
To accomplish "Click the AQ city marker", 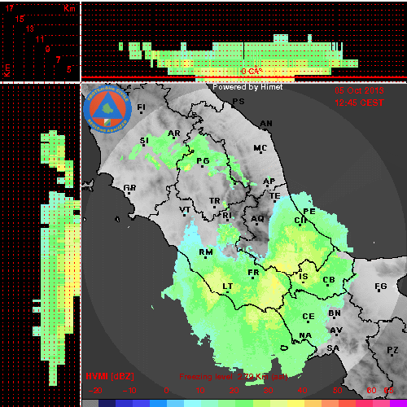I will (257, 224).
